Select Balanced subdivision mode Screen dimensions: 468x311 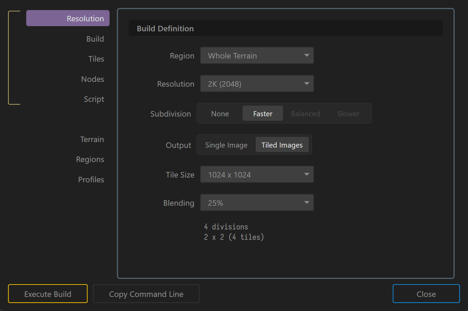point(305,114)
